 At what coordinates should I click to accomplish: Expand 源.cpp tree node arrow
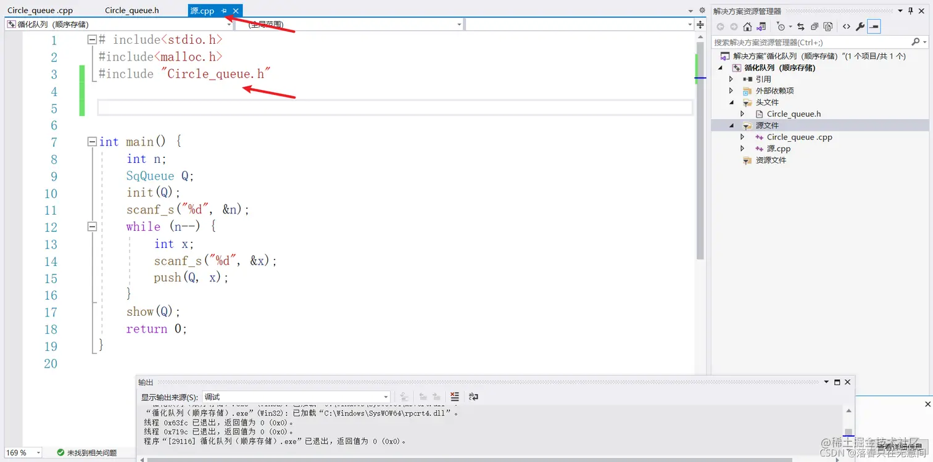click(743, 149)
